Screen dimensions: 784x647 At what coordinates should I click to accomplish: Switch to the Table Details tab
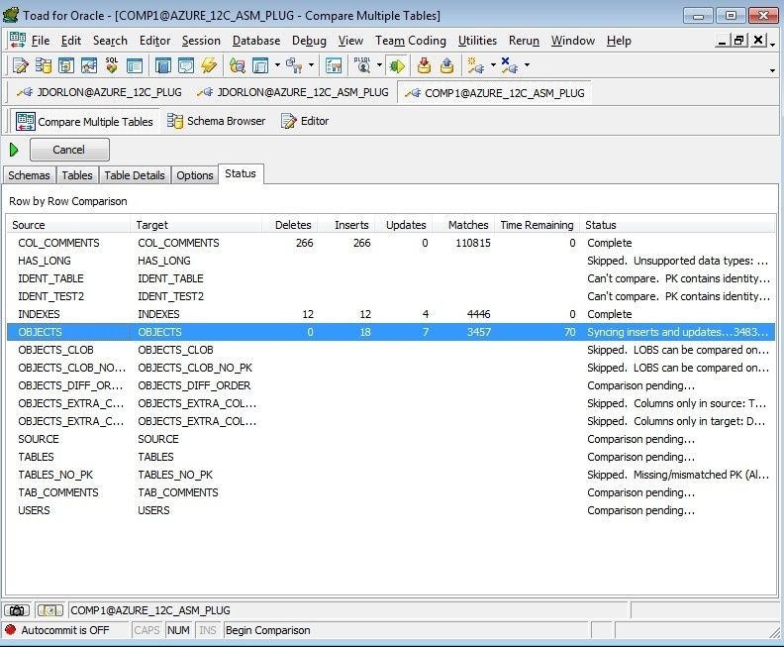tap(135, 175)
